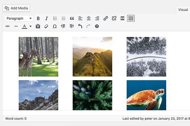Toggle bold formatting in the editor toolbar
The width and height of the screenshot is (190, 126).
click(x=38, y=18)
